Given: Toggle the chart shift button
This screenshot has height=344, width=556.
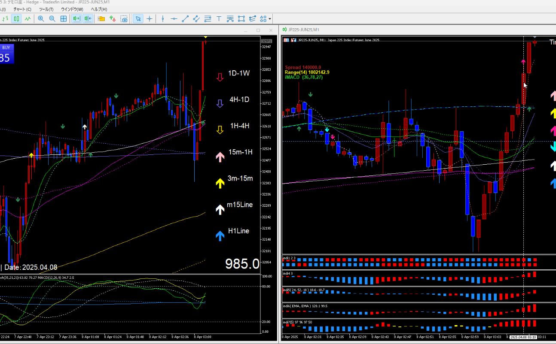Looking at the screenshot, I should [x=88, y=18].
